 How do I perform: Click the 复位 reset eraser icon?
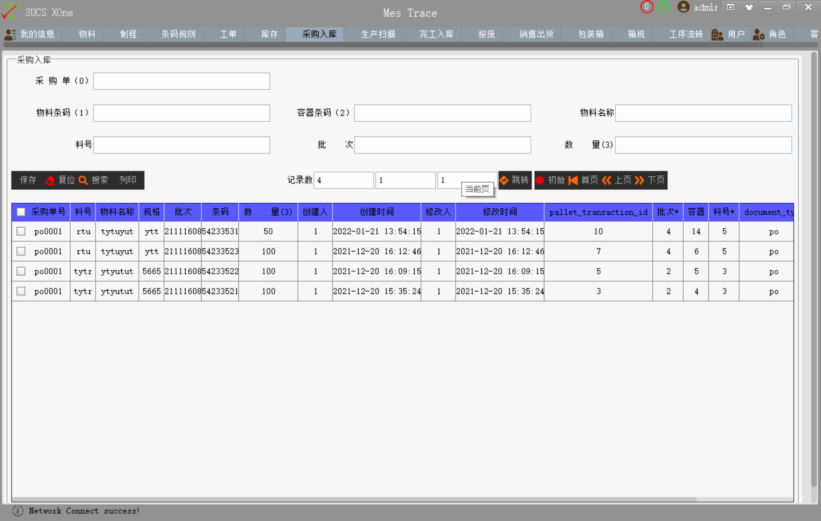coord(50,180)
